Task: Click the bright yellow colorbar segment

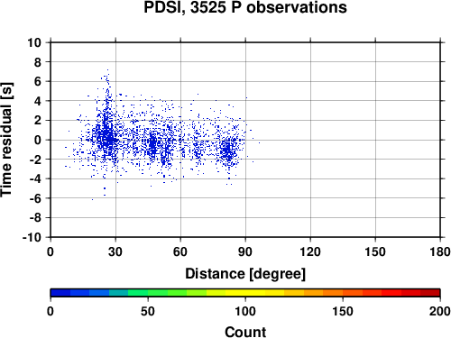Action: click(x=245, y=293)
